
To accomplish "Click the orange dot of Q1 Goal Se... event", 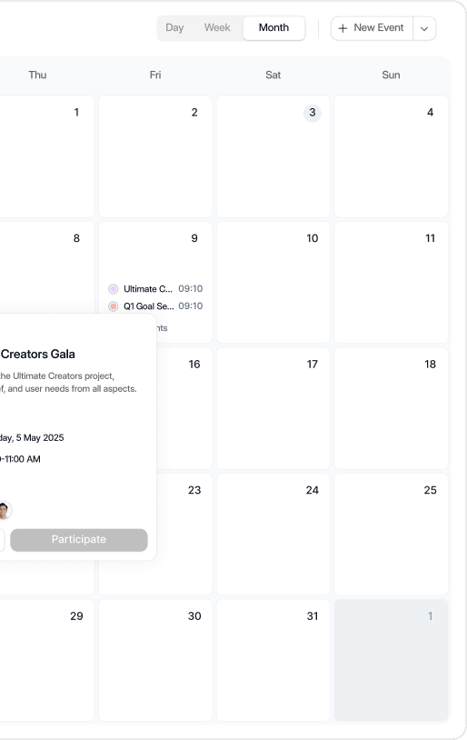I will point(114,306).
